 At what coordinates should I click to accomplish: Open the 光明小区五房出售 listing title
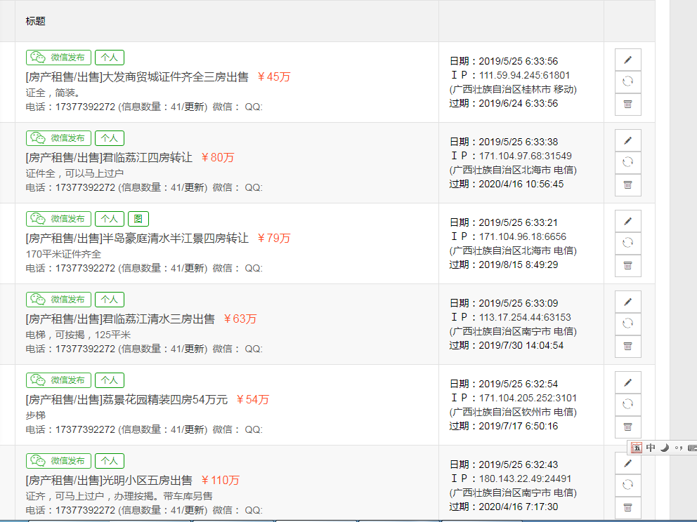click(108, 481)
